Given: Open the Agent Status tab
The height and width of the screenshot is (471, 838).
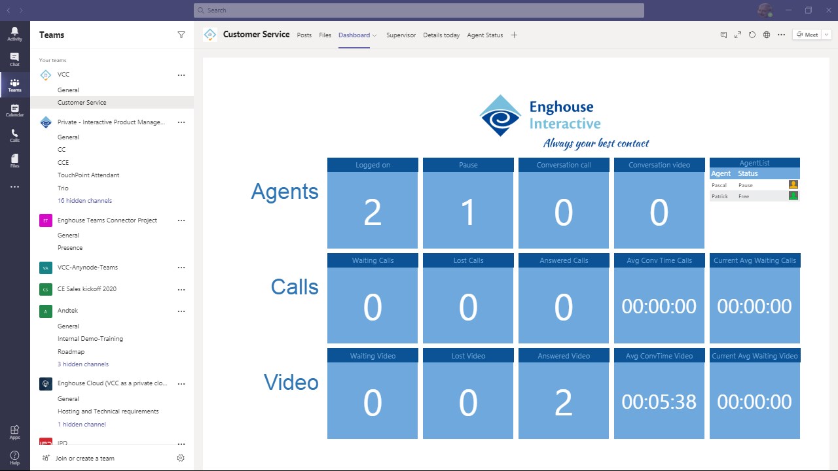Looking at the screenshot, I should 485,35.
